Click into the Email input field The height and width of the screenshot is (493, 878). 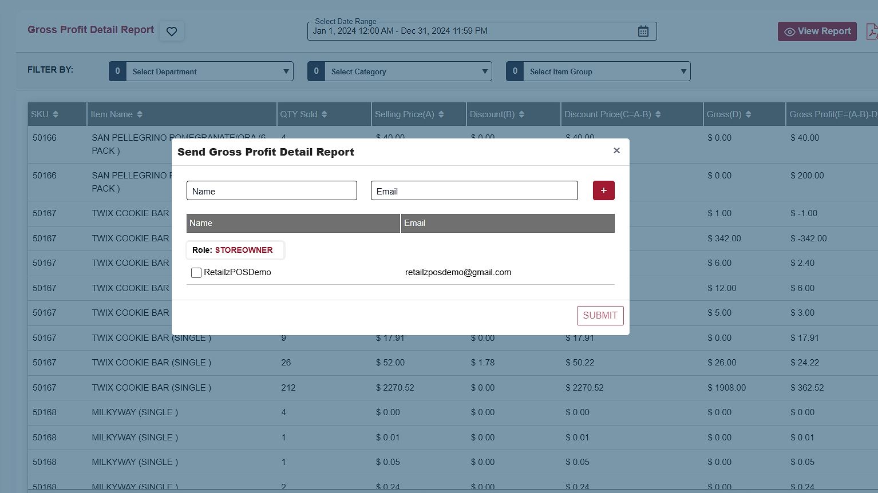pos(474,191)
